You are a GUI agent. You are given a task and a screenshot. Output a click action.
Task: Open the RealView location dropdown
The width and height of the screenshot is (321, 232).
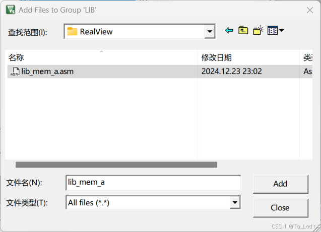[210, 32]
